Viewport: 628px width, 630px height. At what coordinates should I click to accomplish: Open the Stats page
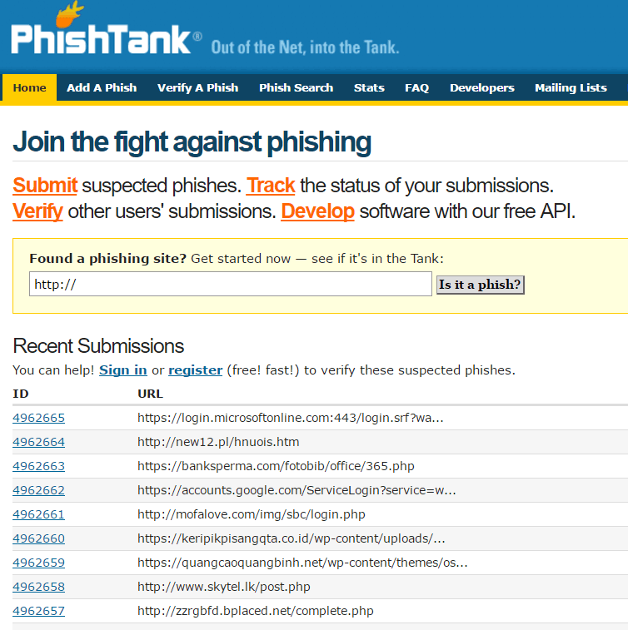[x=369, y=87]
